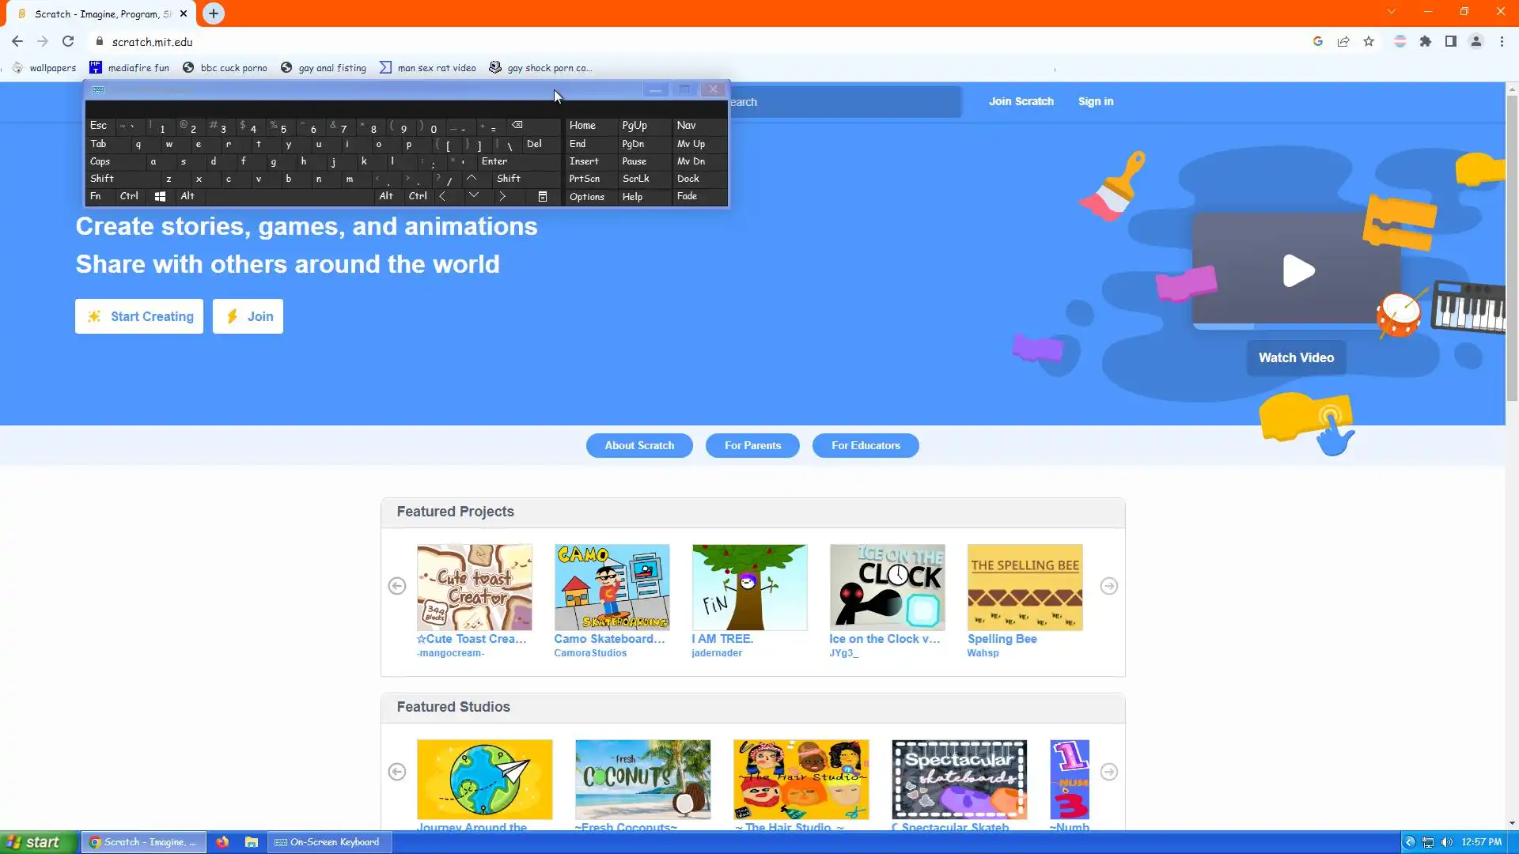Play the Scratch intro video
The height and width of the screenshot is (854, 1519).
[1297, 271]
